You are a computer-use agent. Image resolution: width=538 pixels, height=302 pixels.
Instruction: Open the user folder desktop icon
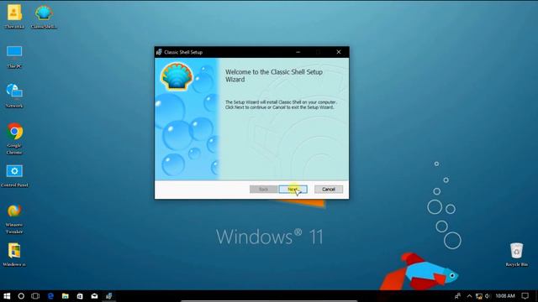(x=14, y=17)
